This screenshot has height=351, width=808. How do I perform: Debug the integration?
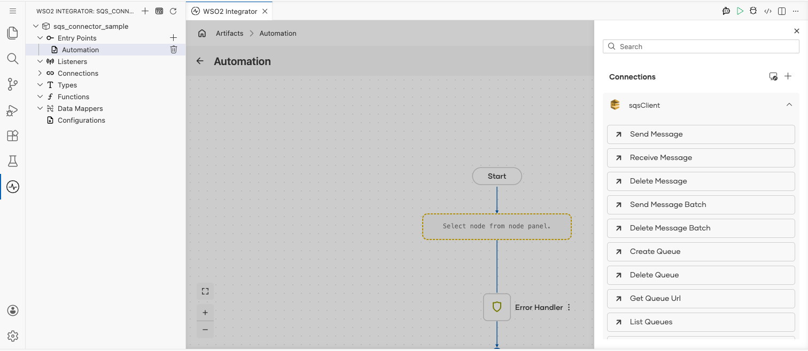click(753, 11)
